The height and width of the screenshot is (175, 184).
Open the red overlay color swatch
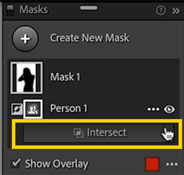click(x=152, y=164)
